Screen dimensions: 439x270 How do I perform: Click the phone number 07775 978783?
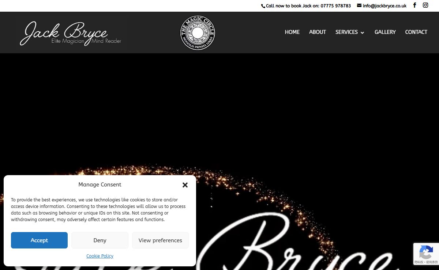coord(336,6)
